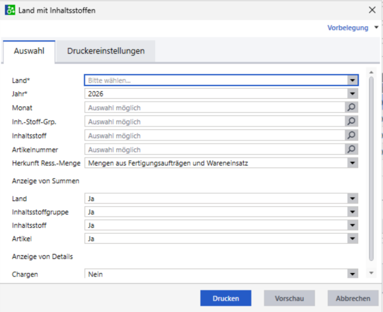Open the Artikelnummer search lookup magnifier

tap(352, 149)
